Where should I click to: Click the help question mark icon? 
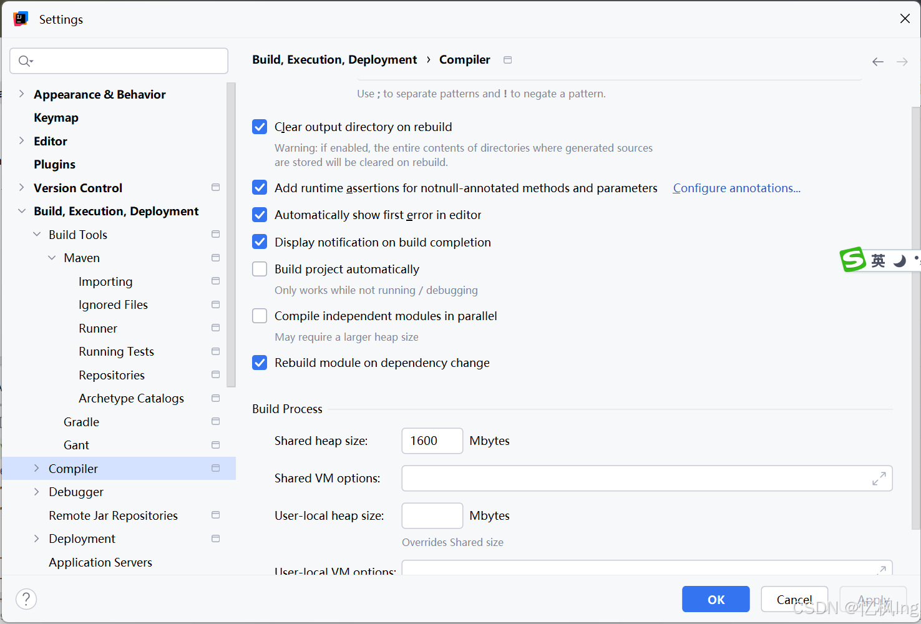pyautogui.click(x=26, y=598)
